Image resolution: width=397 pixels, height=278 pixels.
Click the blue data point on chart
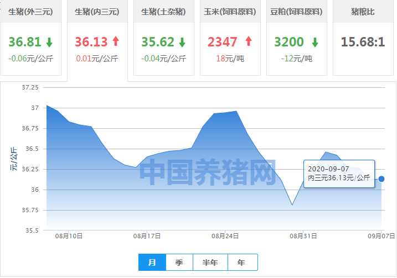click(x=381, y=179)
